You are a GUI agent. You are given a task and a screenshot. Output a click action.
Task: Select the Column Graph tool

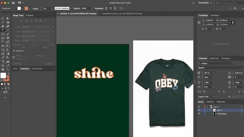pos(8,62)
